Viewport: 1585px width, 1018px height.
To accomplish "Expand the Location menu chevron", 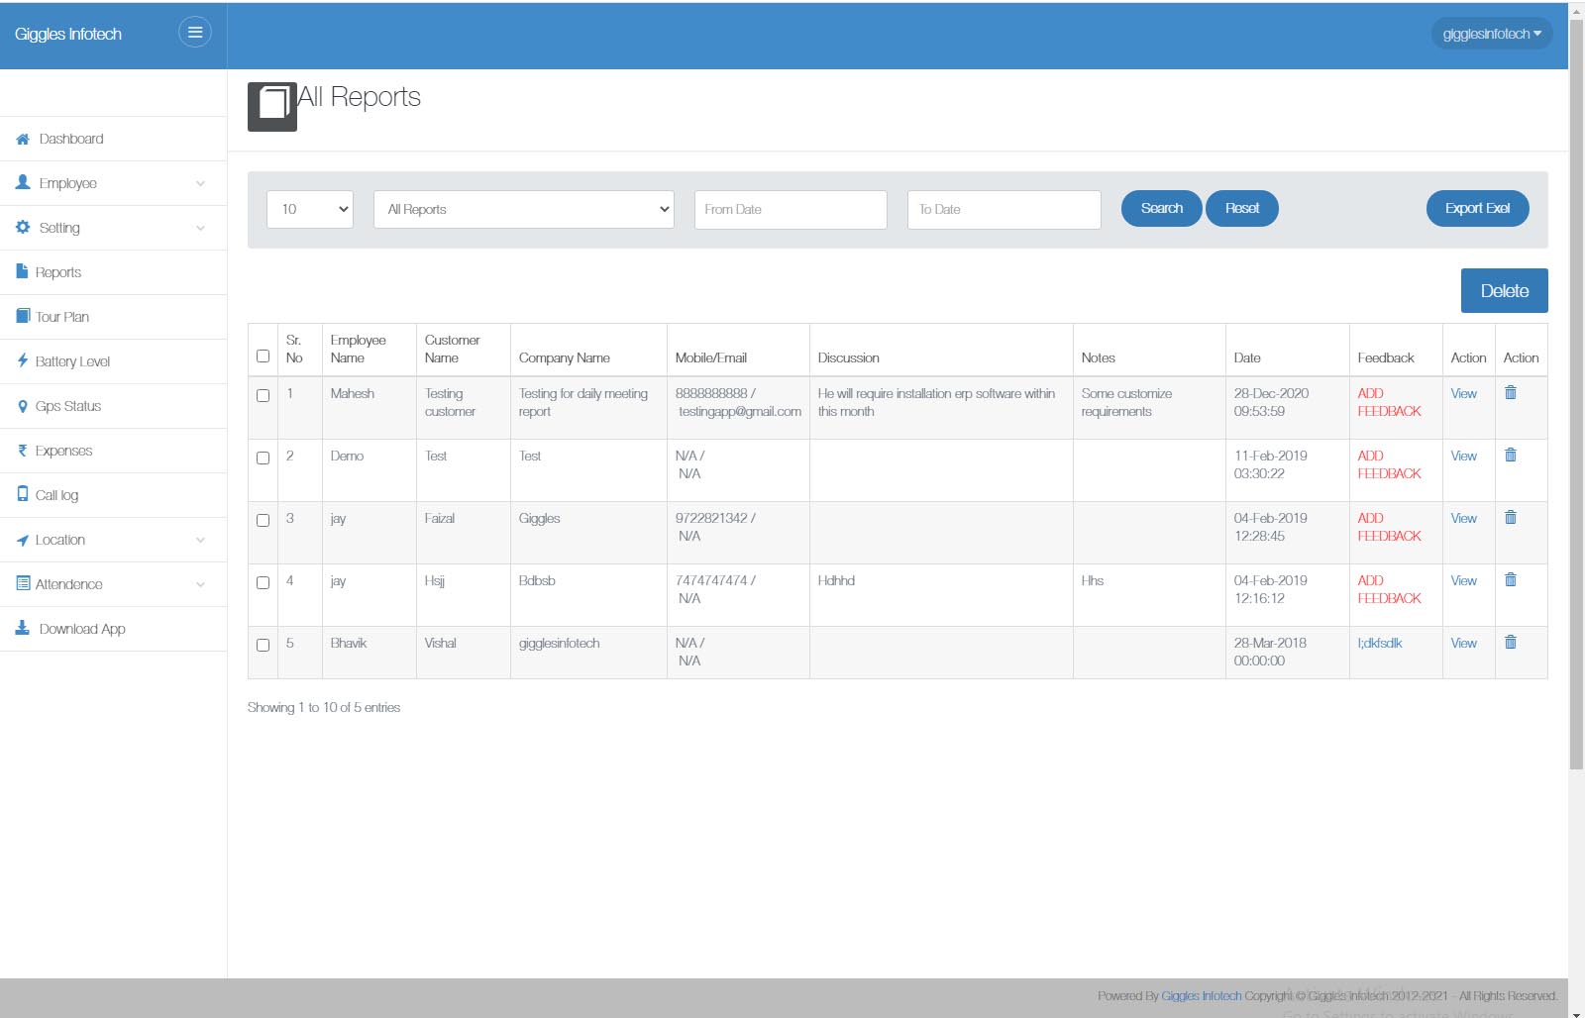I will click(x=200, y=540).
